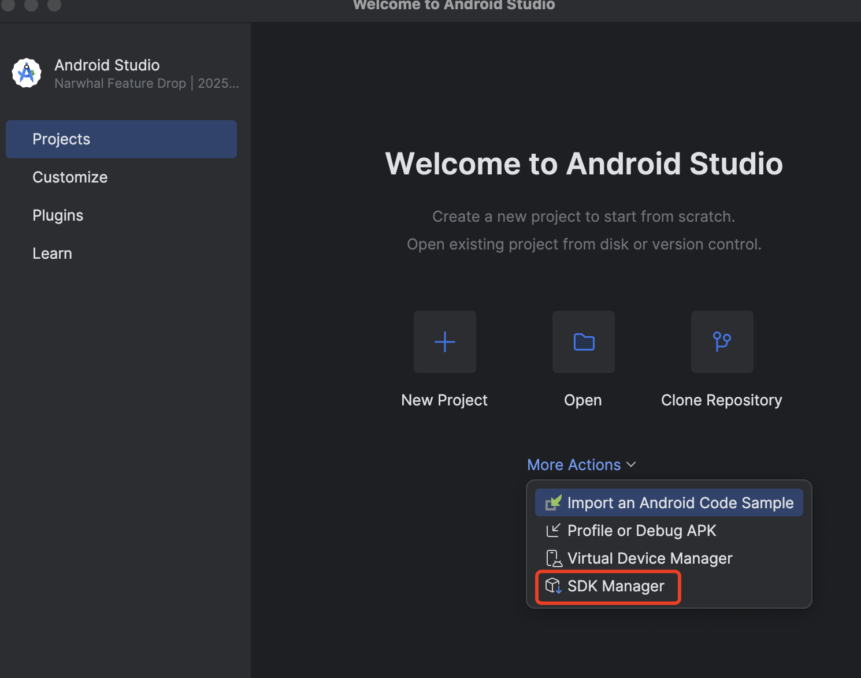
Task: Click the Virtual Device Manager icon
Action: (x=554, y=558)
